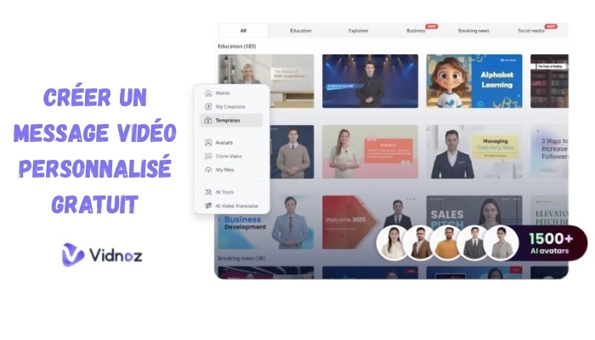The height and width of the screenshot is (340, 595).
Task: Click the Home icon in sidebar
Action: click(x=208, y=93)
